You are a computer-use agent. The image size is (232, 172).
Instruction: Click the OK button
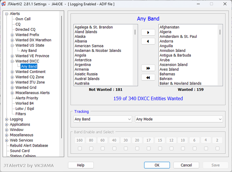(157, 165)
